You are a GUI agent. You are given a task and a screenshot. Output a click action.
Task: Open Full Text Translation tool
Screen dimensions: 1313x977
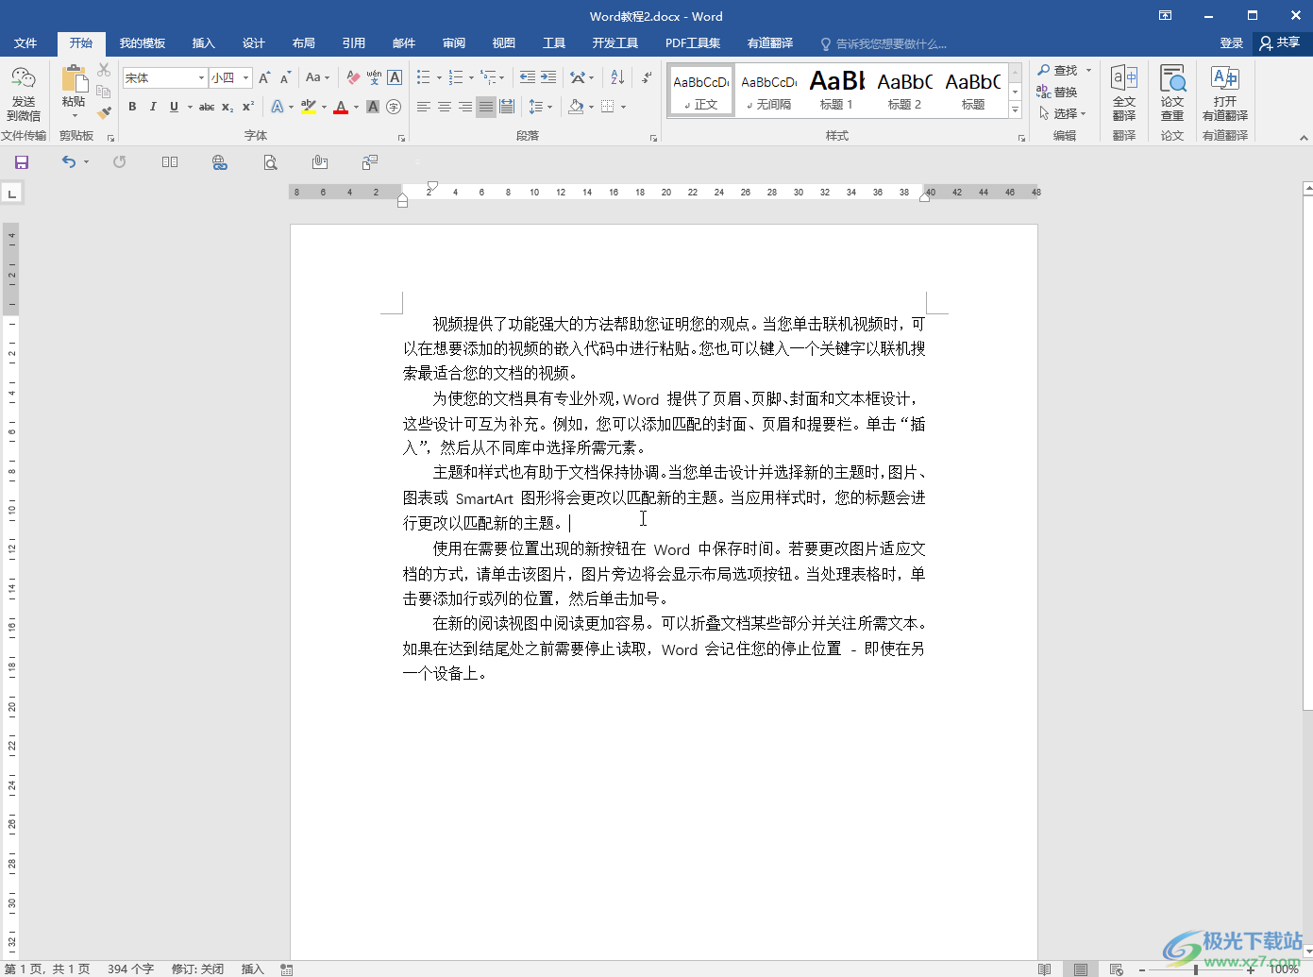(x=1123, y=93)
